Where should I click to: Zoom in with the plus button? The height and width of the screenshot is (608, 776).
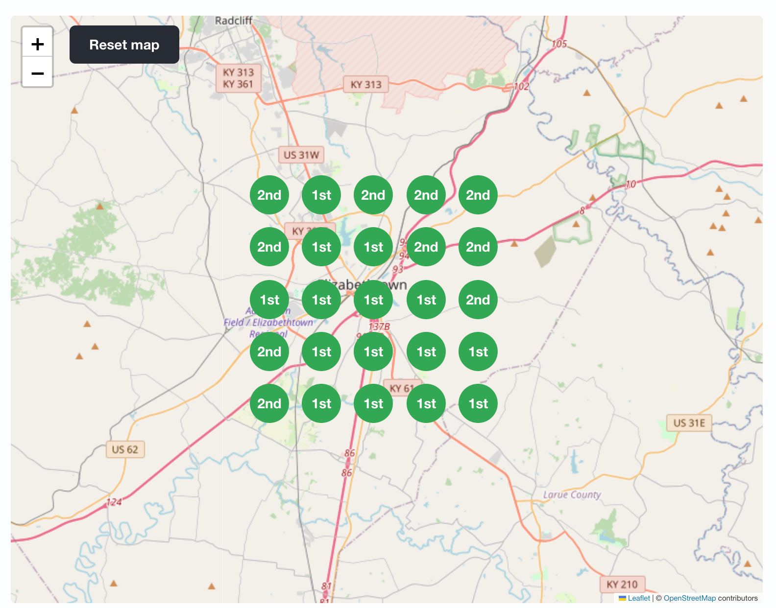(37, 44)
